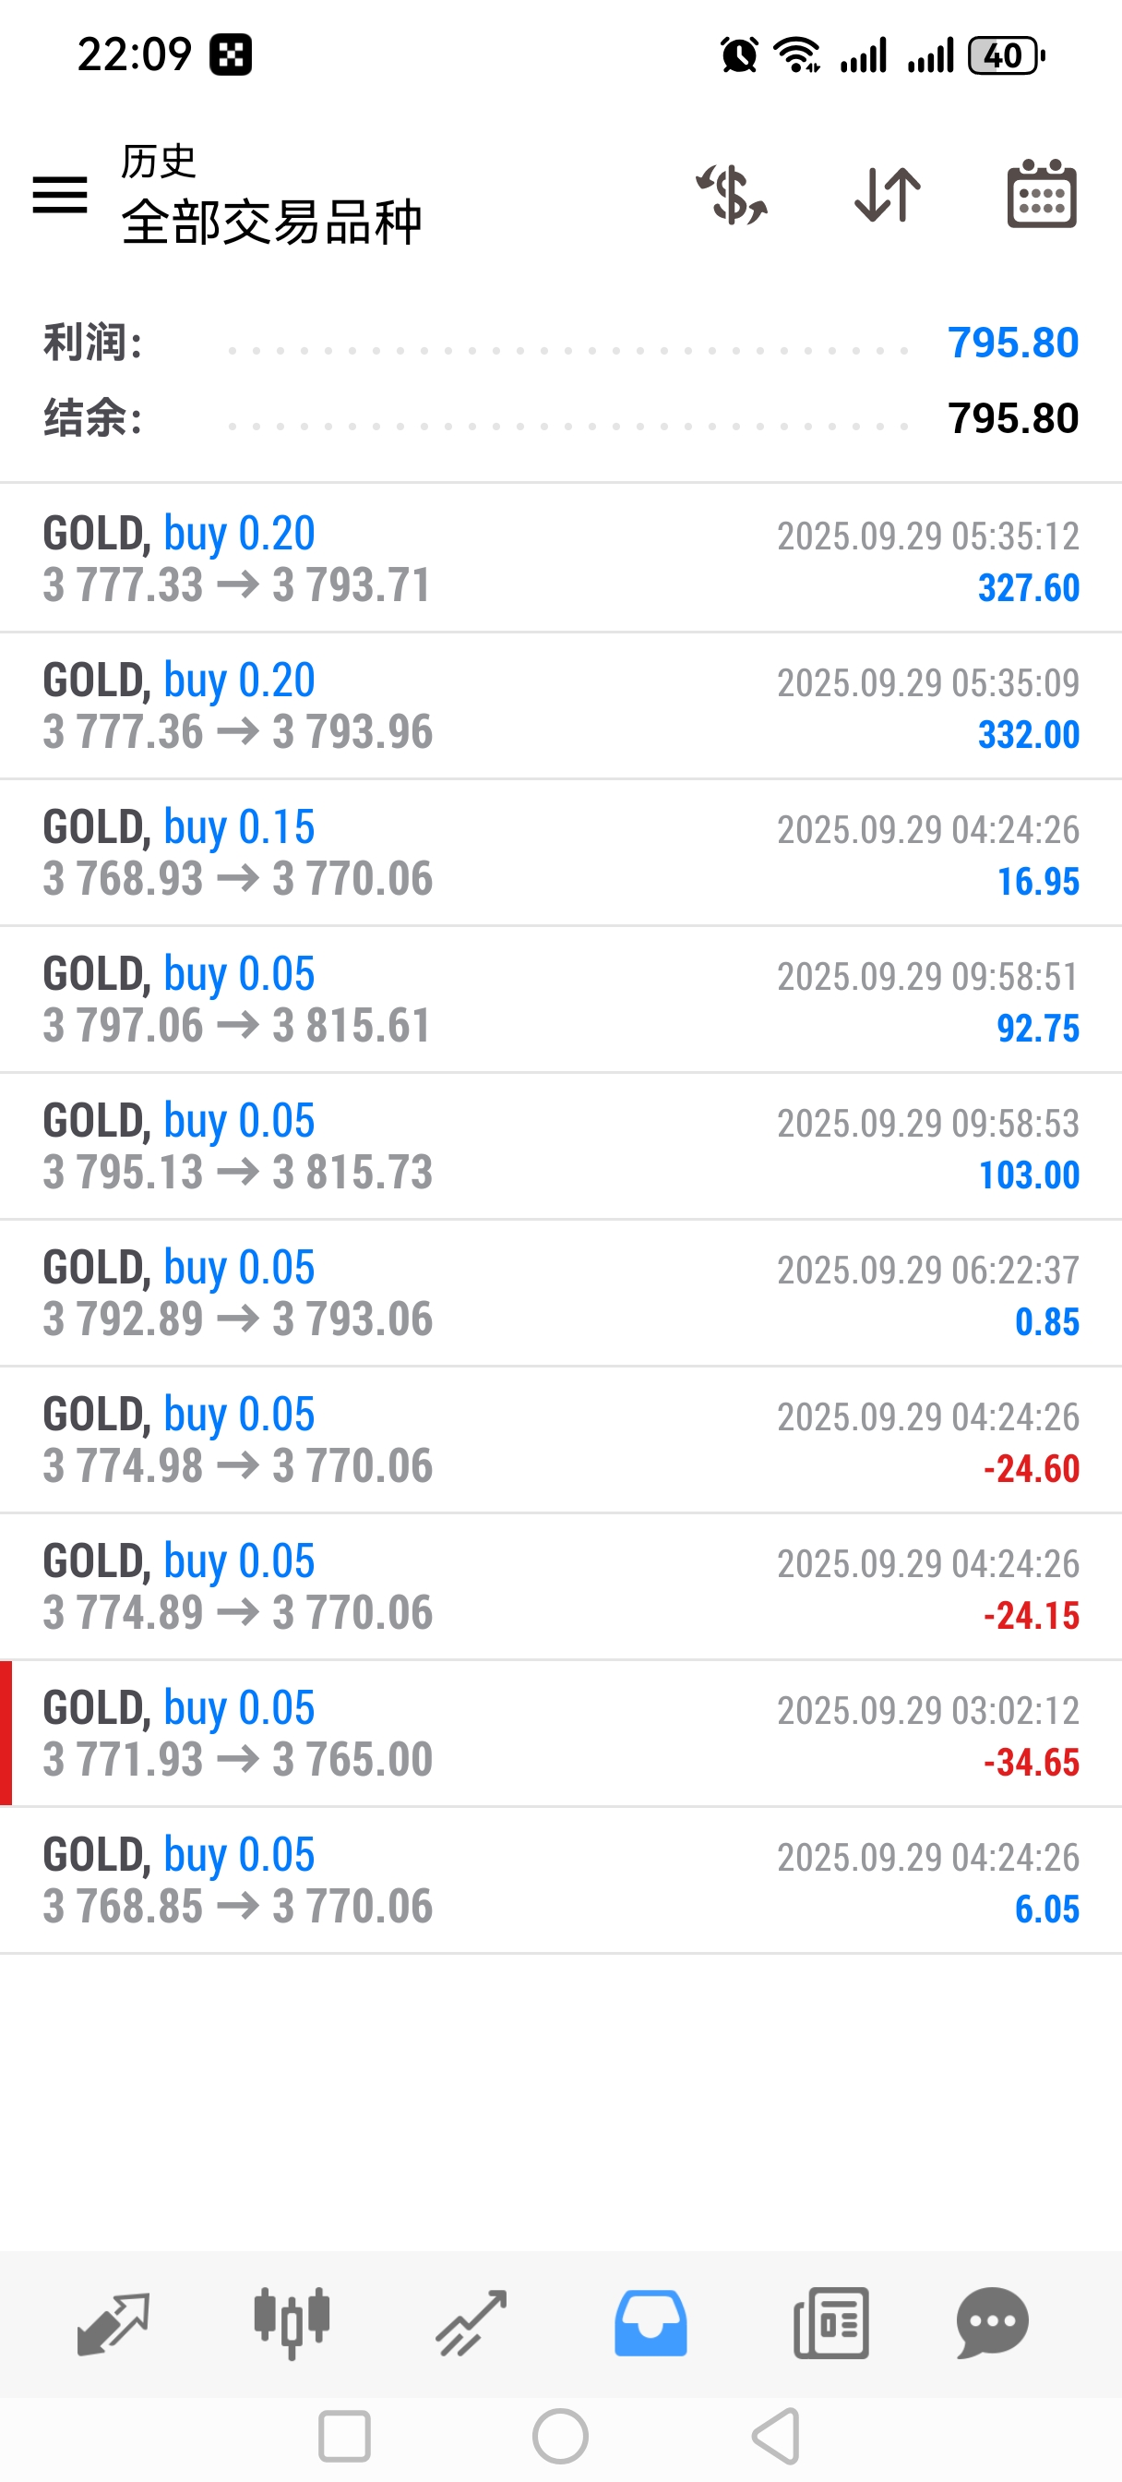Expand GOLD buy 0.20 trade with 327.60 profit
1122x2482 pixels.
tap(560, 559)
